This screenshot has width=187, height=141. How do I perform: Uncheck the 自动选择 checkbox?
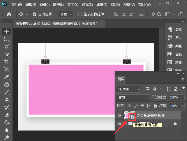point(35,14)
